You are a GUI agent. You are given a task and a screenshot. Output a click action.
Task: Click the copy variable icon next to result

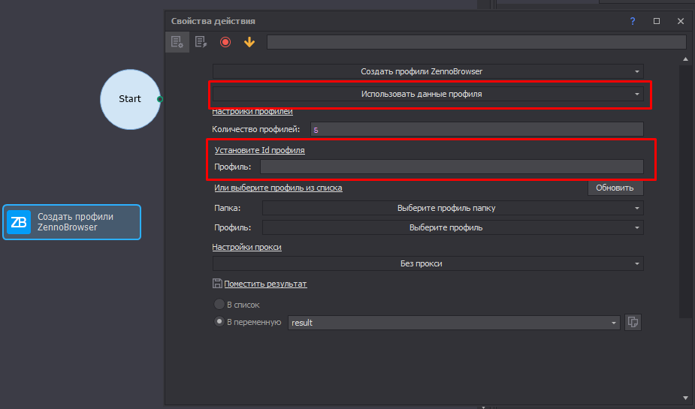click(633, 322)
